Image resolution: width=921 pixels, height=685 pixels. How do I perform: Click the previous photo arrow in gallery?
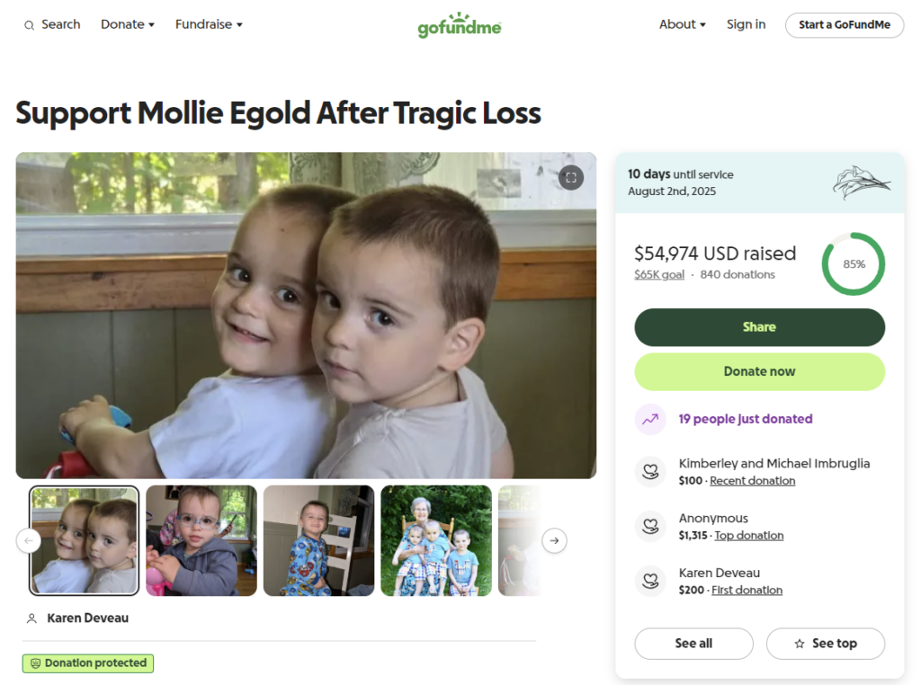tap(29, 540)
